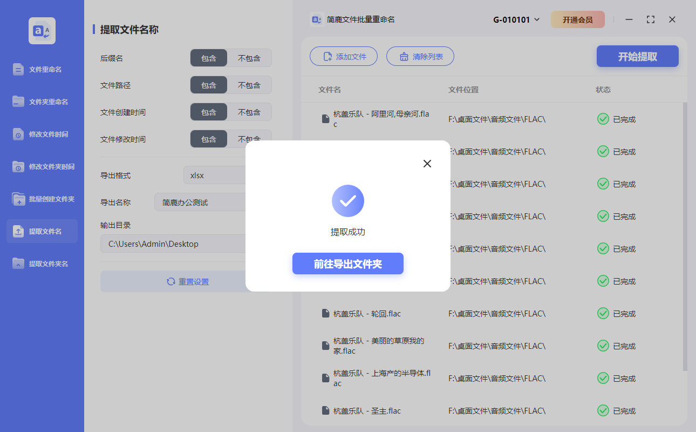696x432 pixels.
Task: Click status check icon for 阿里河,母亲河.flac
Action: pyautogui.click(x=603, y=119)
